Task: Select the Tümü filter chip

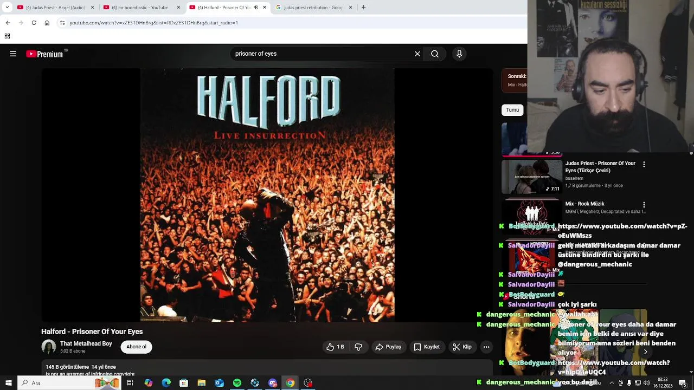Action: coord(512,110)
